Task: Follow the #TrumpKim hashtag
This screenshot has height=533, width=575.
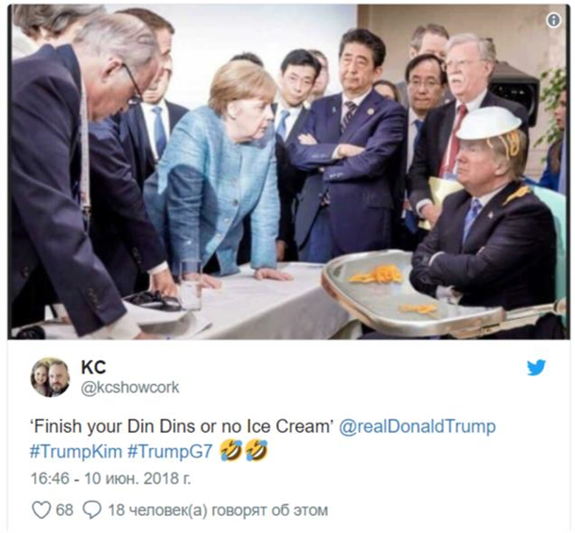Action: pos(76,451)
